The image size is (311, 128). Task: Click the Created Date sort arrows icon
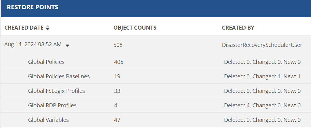coord(47,28)
